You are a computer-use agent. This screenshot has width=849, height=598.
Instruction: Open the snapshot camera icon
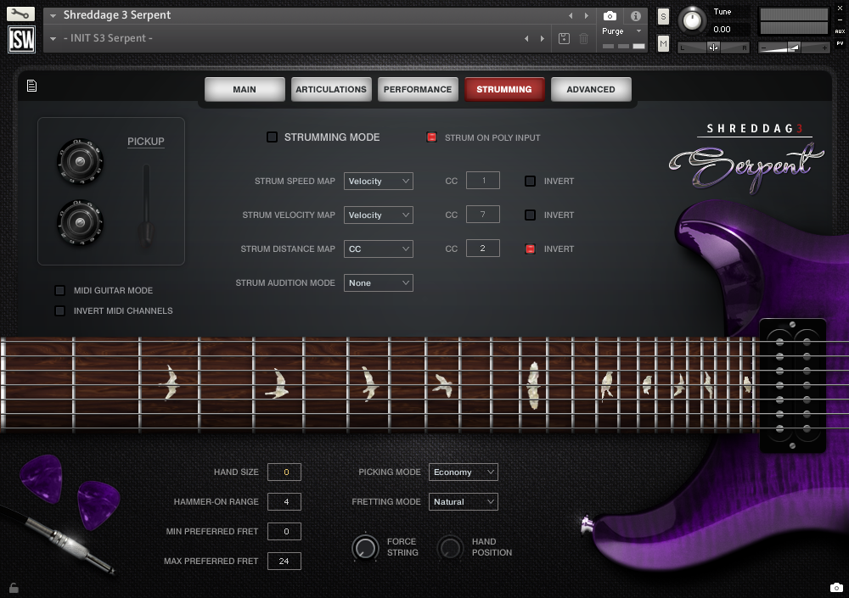pos(610,15)
